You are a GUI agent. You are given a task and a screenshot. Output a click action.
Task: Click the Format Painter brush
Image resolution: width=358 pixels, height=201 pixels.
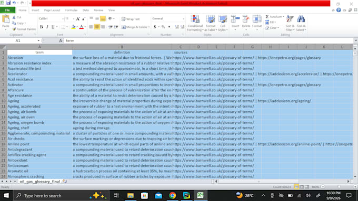14,29
